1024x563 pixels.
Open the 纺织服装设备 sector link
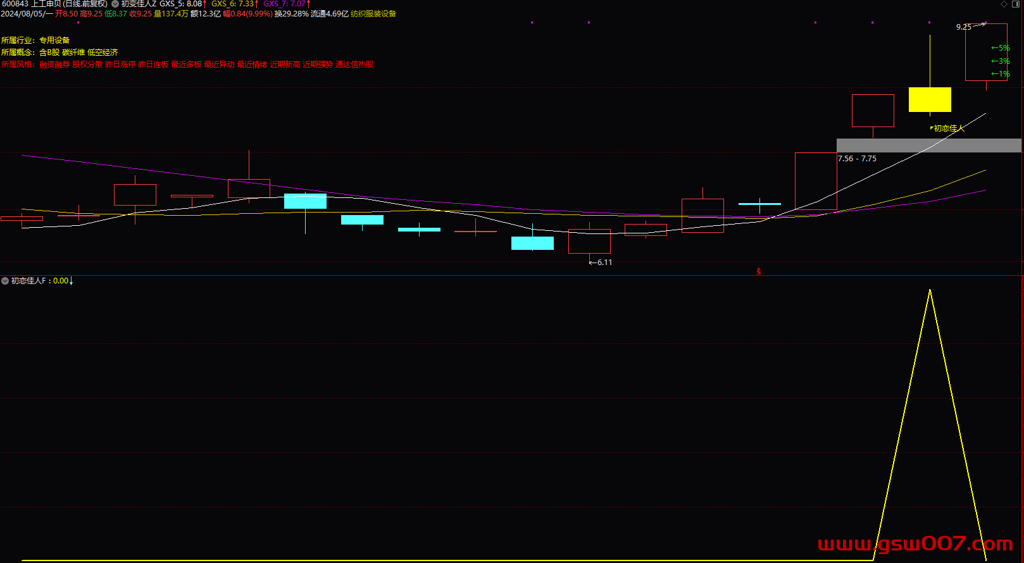373,14
